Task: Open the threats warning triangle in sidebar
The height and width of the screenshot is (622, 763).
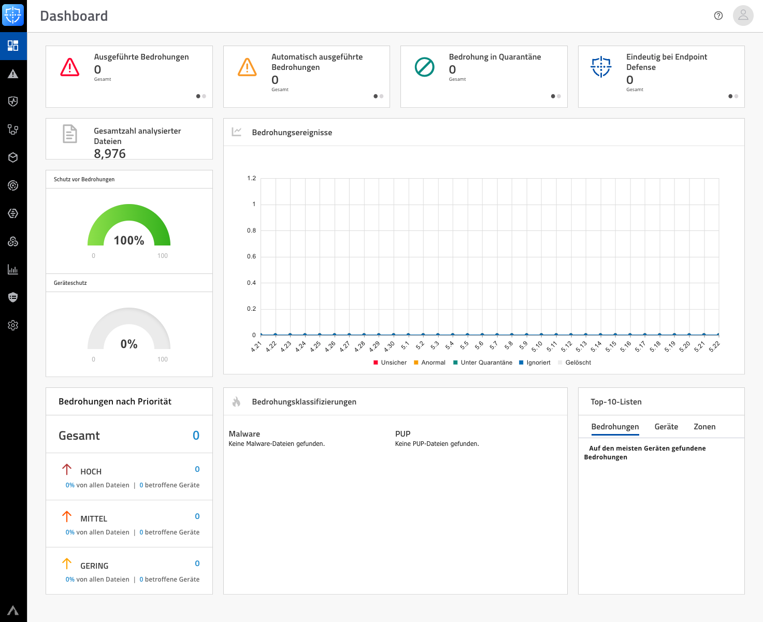Action: [13, 74]
